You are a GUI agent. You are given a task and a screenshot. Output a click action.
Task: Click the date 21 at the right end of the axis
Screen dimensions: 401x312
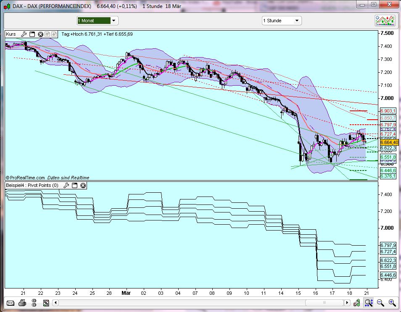[367, 293]
